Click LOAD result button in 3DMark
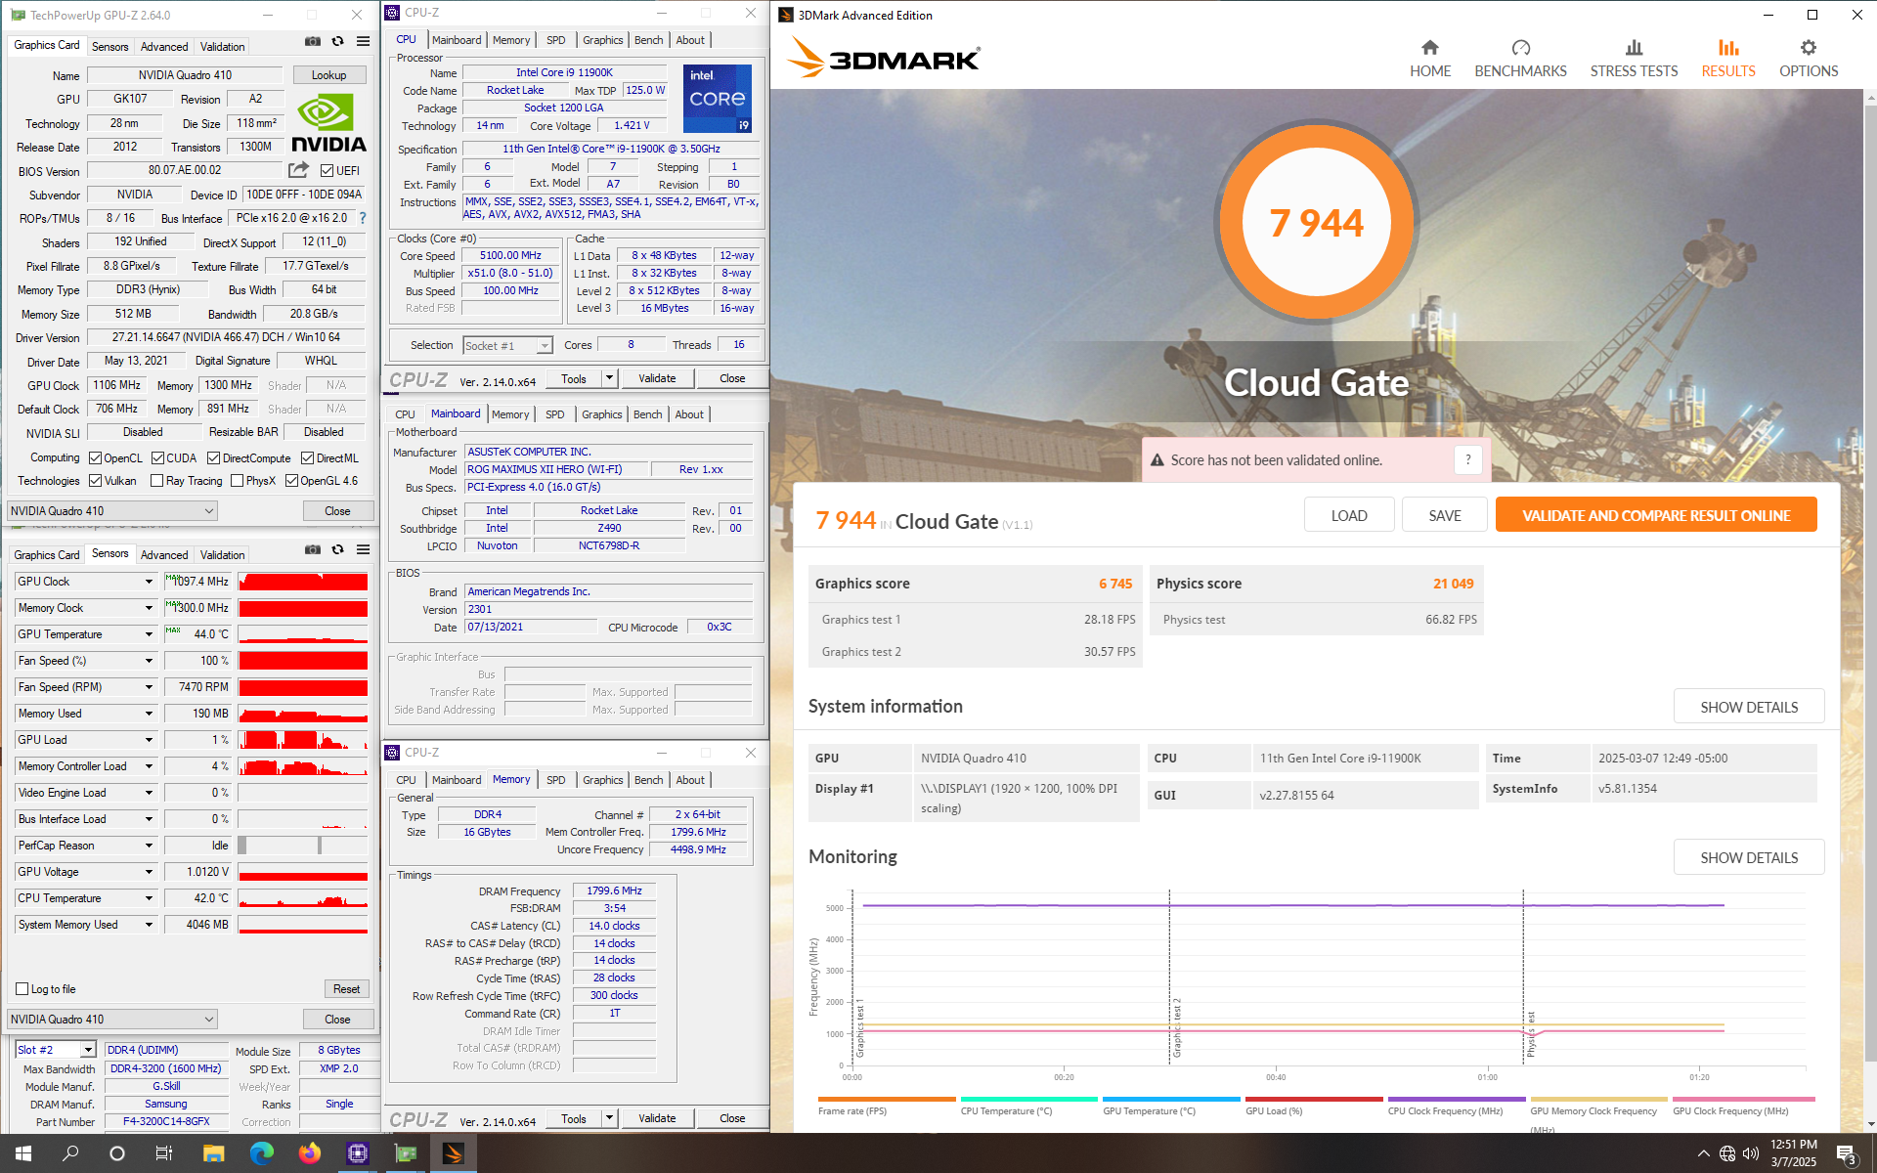The width and height of the screenshot is (1877, 1173). 1348,515
